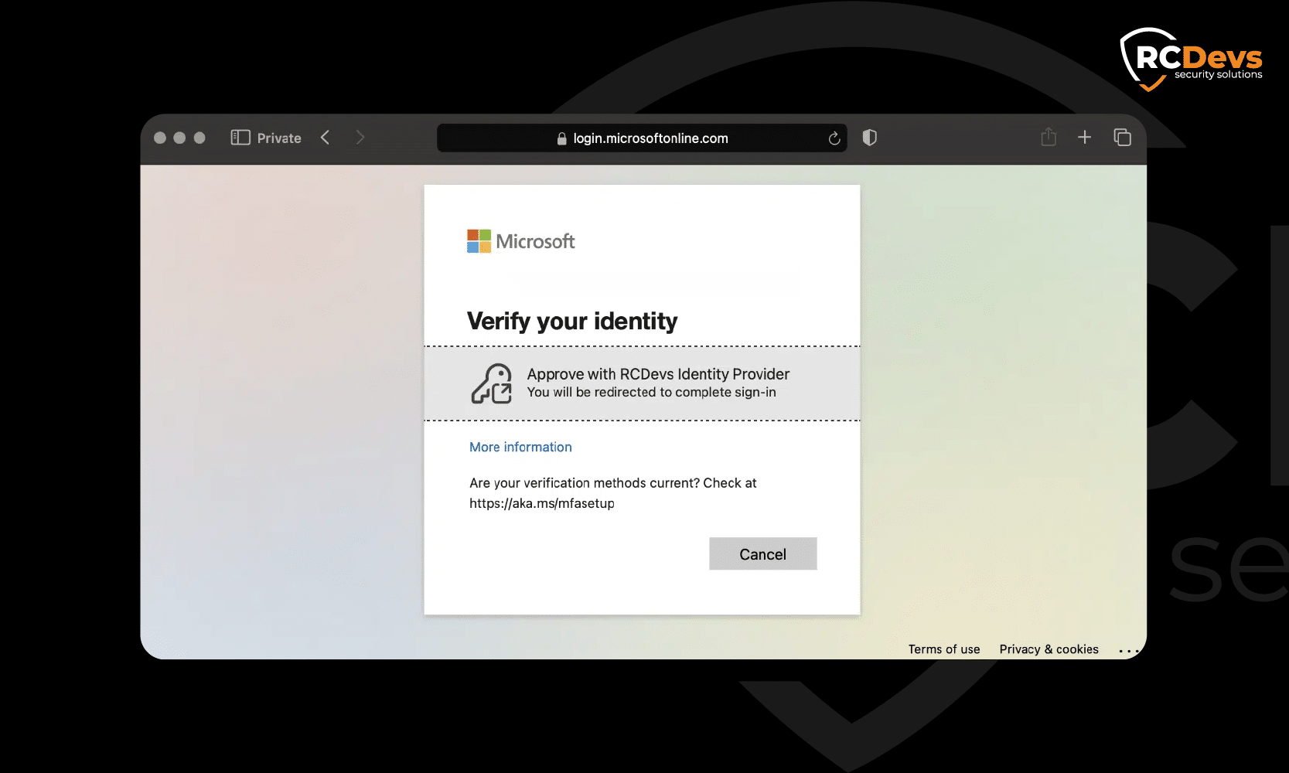Open the Share icon in toolbar
This screenshot has width=1289, height=773.
coord(1049,137)
